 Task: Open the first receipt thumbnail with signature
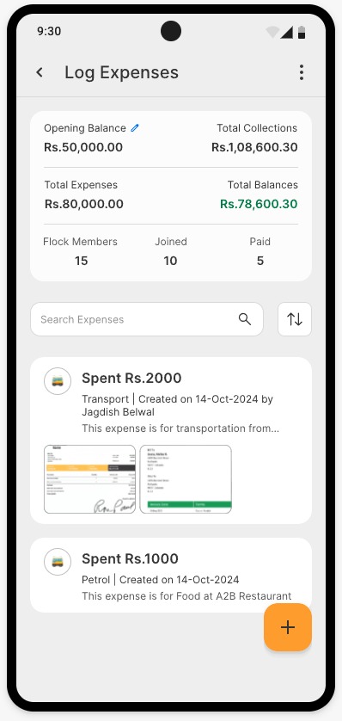90,479
